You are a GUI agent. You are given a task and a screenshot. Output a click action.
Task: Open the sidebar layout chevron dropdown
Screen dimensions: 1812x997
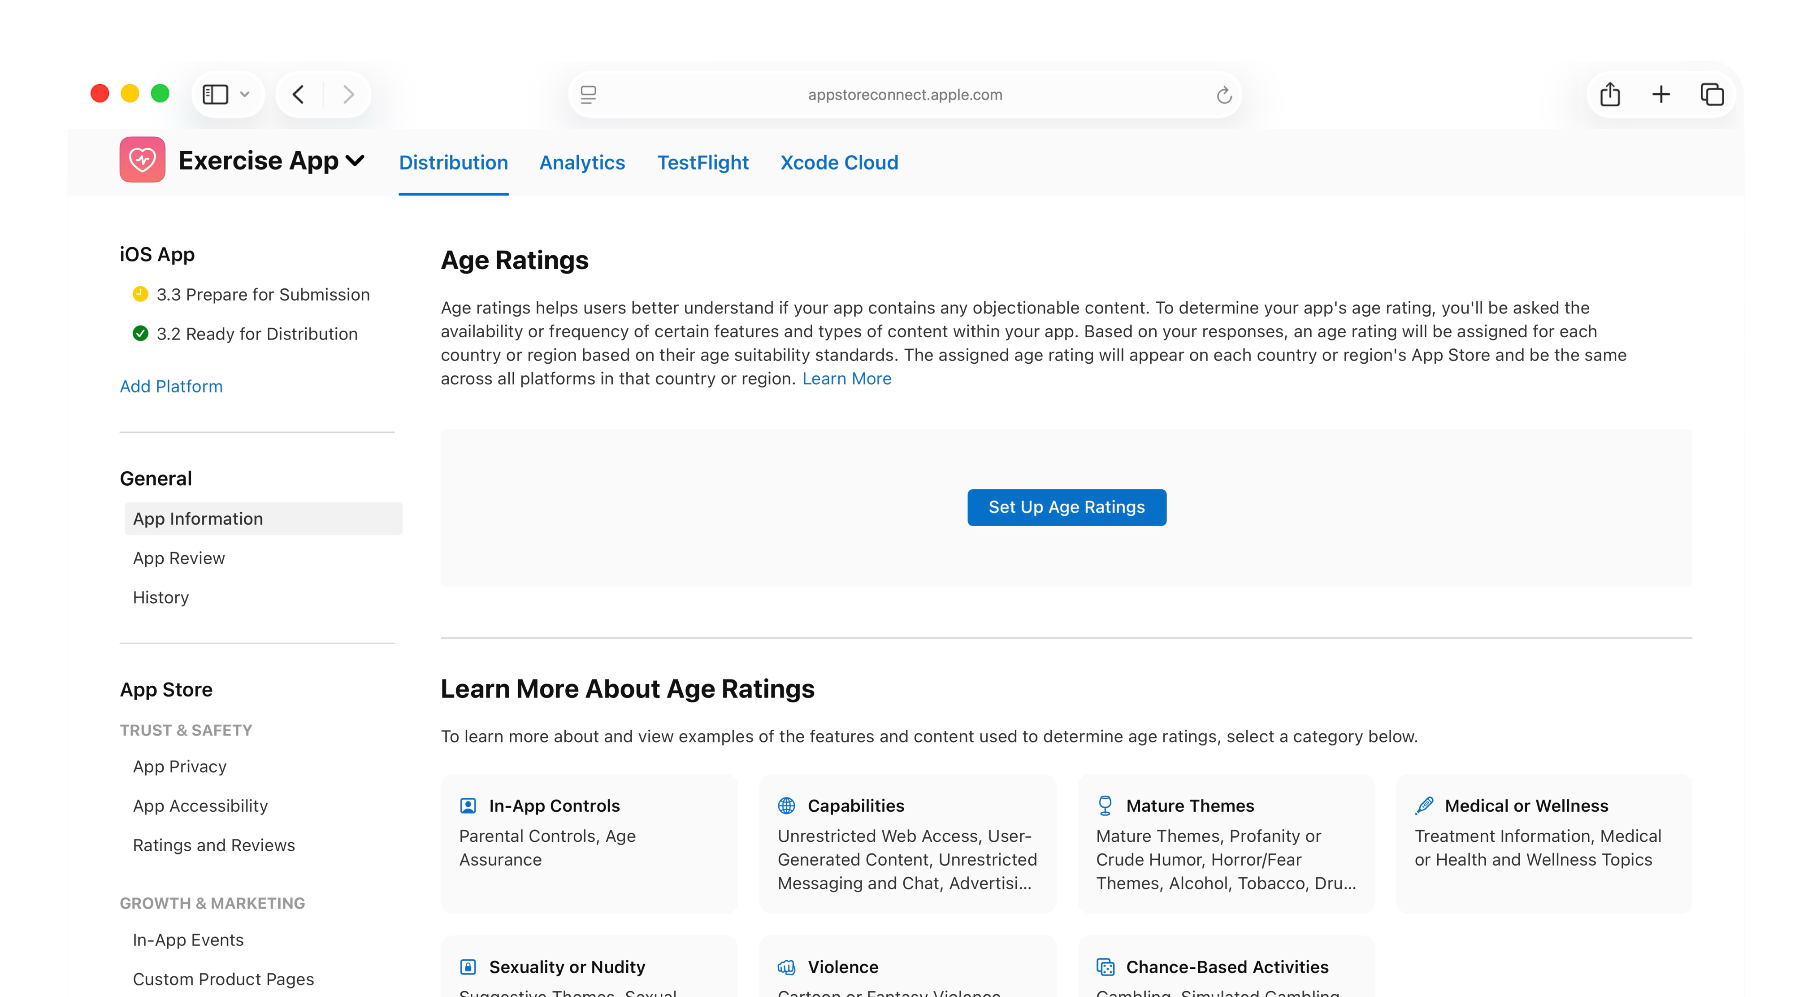(x=245, y=94)
